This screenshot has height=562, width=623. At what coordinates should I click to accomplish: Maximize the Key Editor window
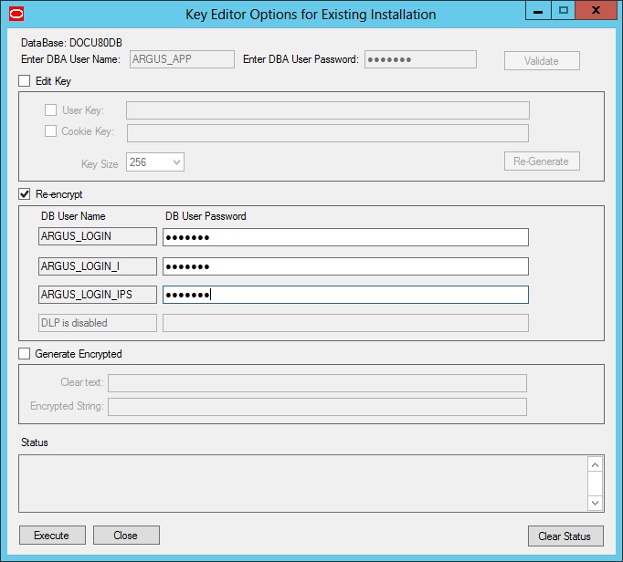[563, 10]
